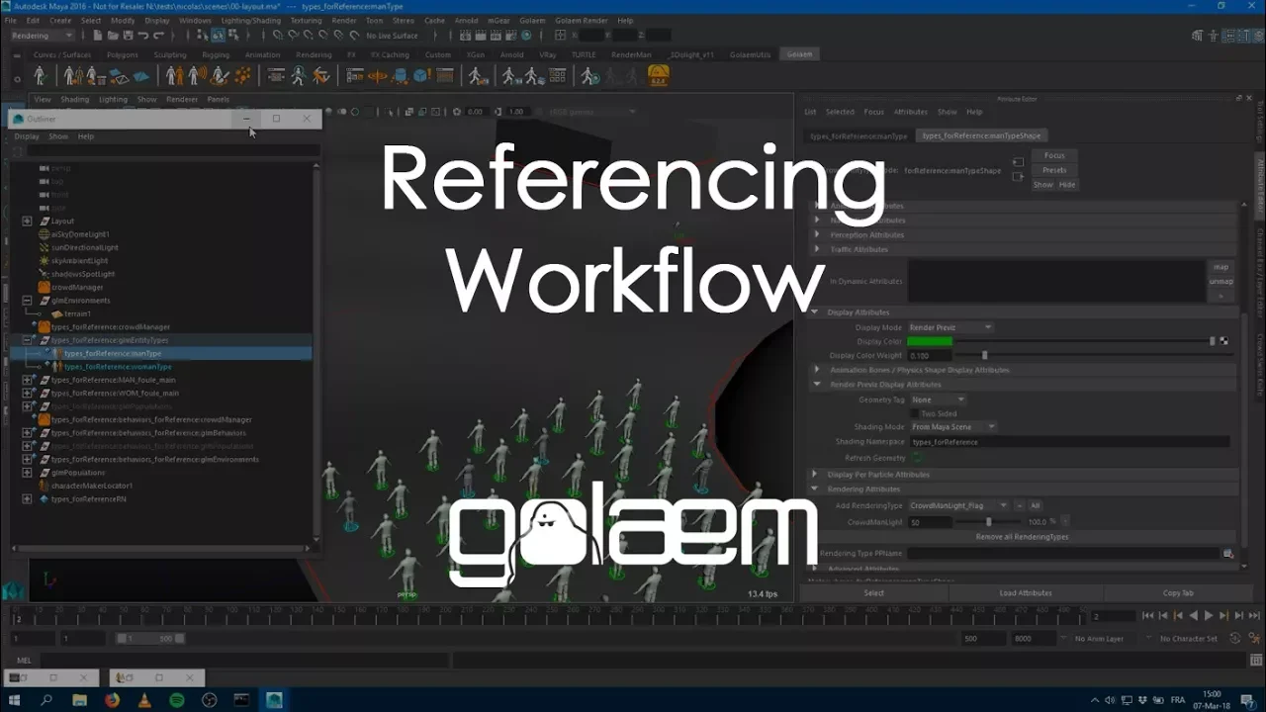Click the first gray character shelf icon

[x=40, y=75]
